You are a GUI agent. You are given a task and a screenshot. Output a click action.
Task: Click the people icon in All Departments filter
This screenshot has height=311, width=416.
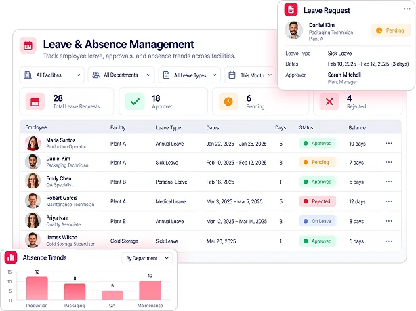(x=96, y=75)
